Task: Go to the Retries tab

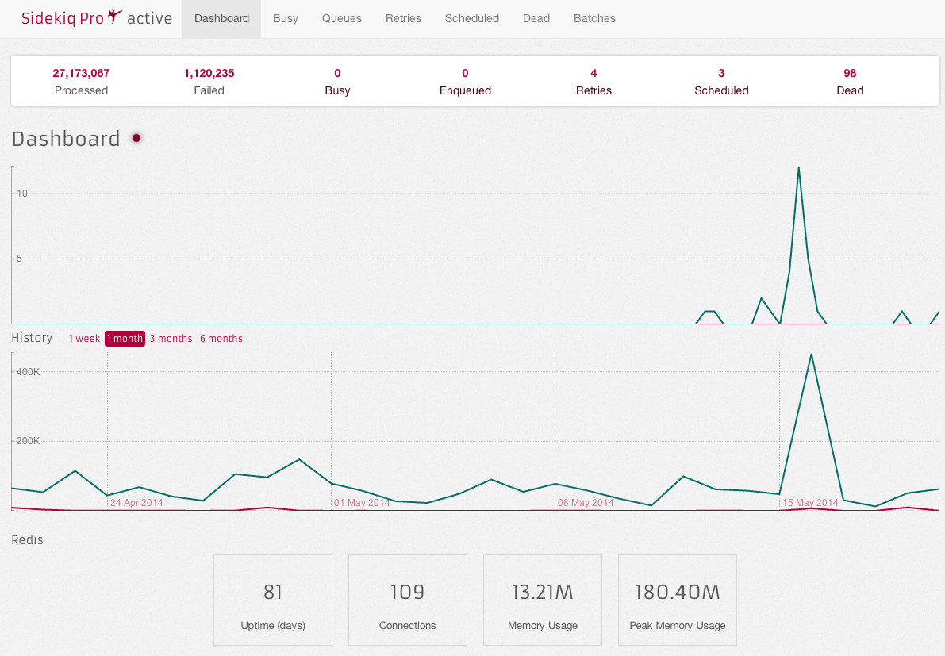Action: (403, 18)
